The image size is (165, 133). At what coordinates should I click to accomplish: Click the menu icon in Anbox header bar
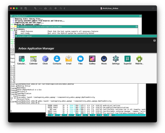154,40
